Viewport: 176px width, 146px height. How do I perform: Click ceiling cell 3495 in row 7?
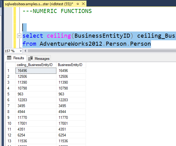pos(36,106)
